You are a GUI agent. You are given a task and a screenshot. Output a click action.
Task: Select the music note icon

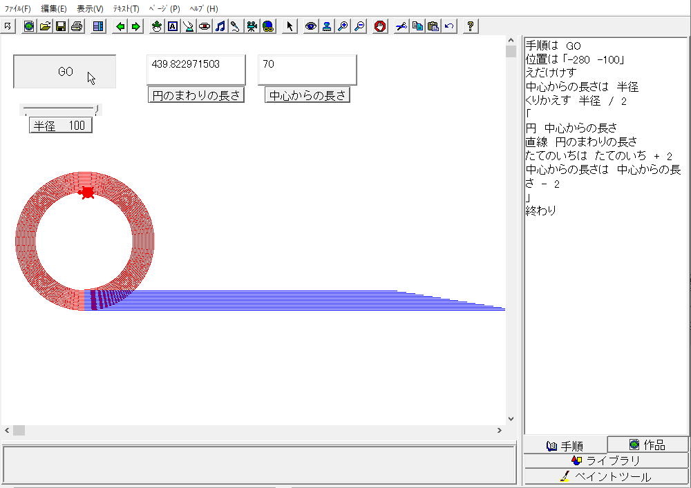pos(220,26)
